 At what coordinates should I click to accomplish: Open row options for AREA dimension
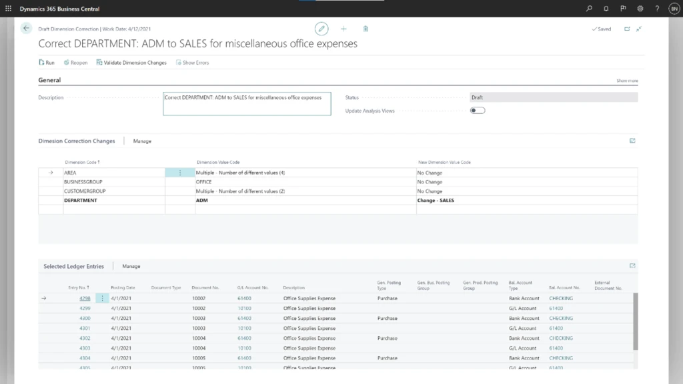pos(180,173)
